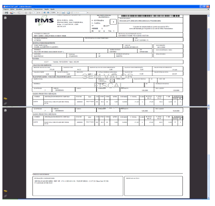Open Comments panel icon in lower view
The height and width of the screenshot is (206, 215).
(5, 191)
